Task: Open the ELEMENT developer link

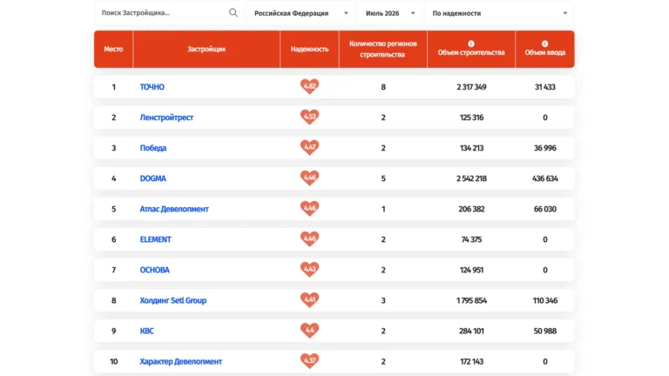Action: pyautogui.click(x=155, y=239)
